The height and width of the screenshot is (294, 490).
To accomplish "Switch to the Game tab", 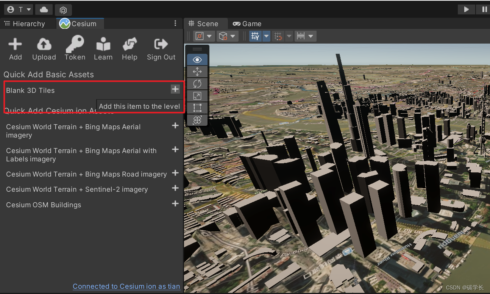I will tap(247, 23).
